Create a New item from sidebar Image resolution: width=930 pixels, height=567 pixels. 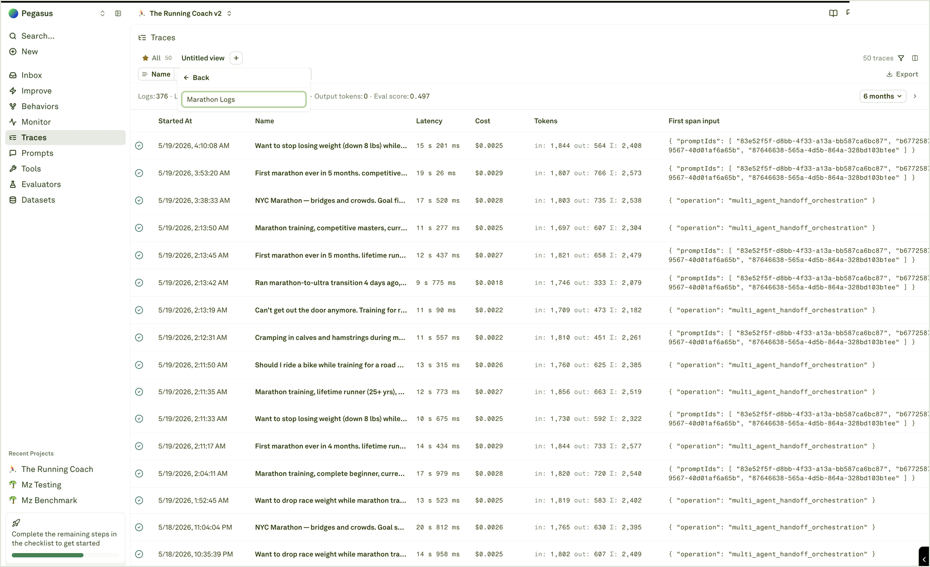coord(65,52)
